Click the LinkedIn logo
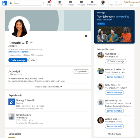 [5, 3]
